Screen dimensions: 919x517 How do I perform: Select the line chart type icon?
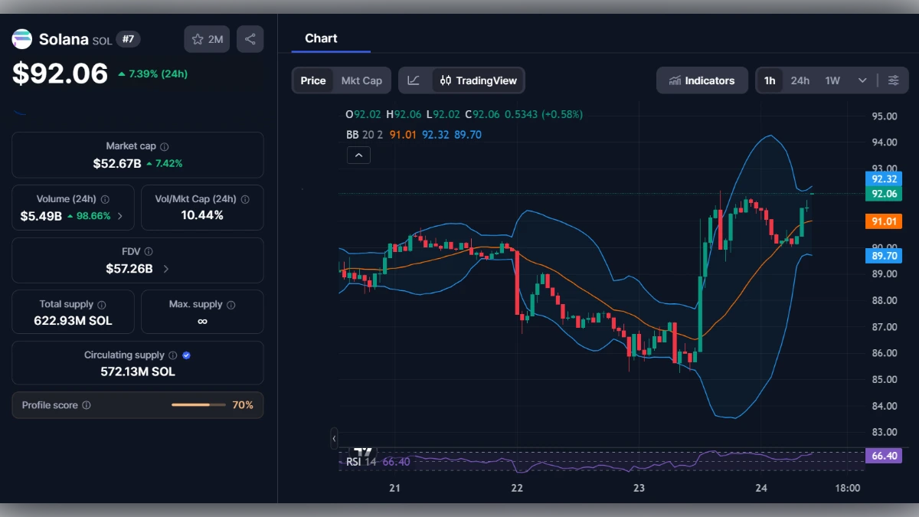pyautogui.click(x=414, y=80)
